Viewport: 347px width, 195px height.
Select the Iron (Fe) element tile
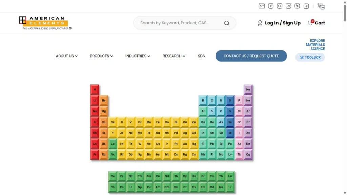pos(158,122)
